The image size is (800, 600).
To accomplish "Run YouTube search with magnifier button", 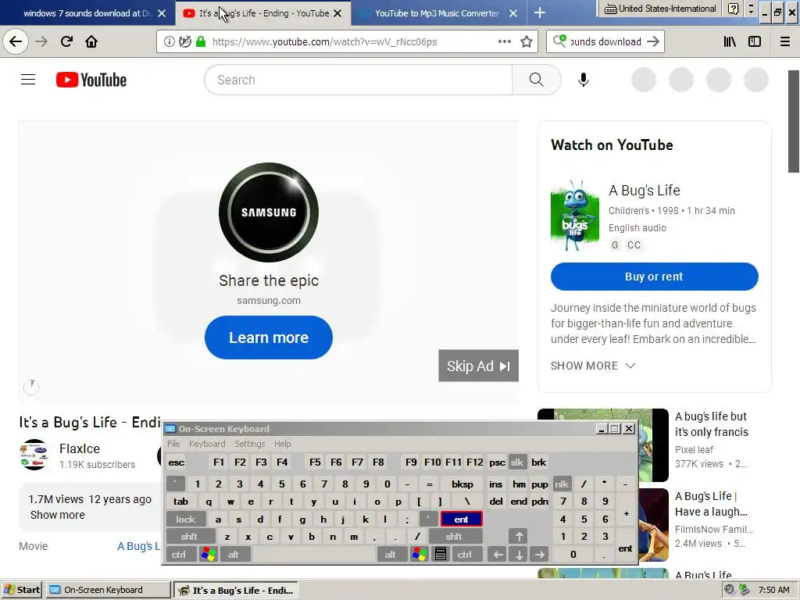I will [536, 80].
